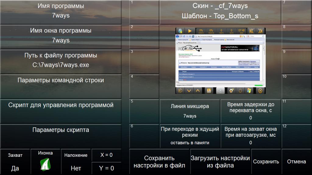The height and width of the screenshot is (175, 312).
Task: Toggle 'При переходе в ждущий режим' option
Action: pos(190,136)
